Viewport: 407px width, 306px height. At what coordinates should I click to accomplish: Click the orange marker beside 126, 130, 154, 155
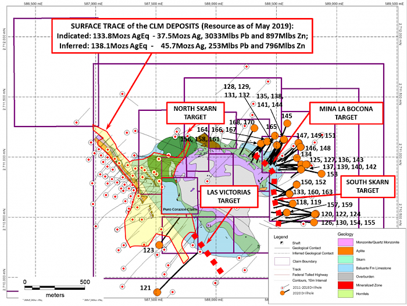pos(314,222)
